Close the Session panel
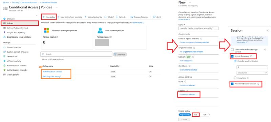This screenshot has width=271, height=122. [x=268, y=30]
